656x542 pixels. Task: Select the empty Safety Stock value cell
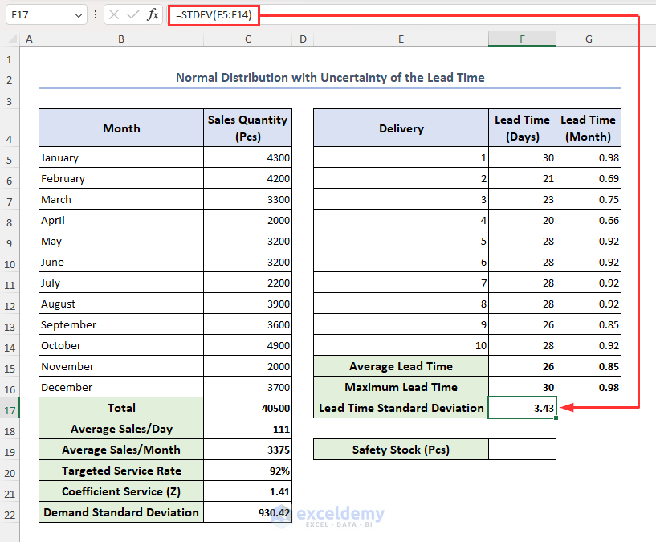pyautogui.click(x=522, y=450)
